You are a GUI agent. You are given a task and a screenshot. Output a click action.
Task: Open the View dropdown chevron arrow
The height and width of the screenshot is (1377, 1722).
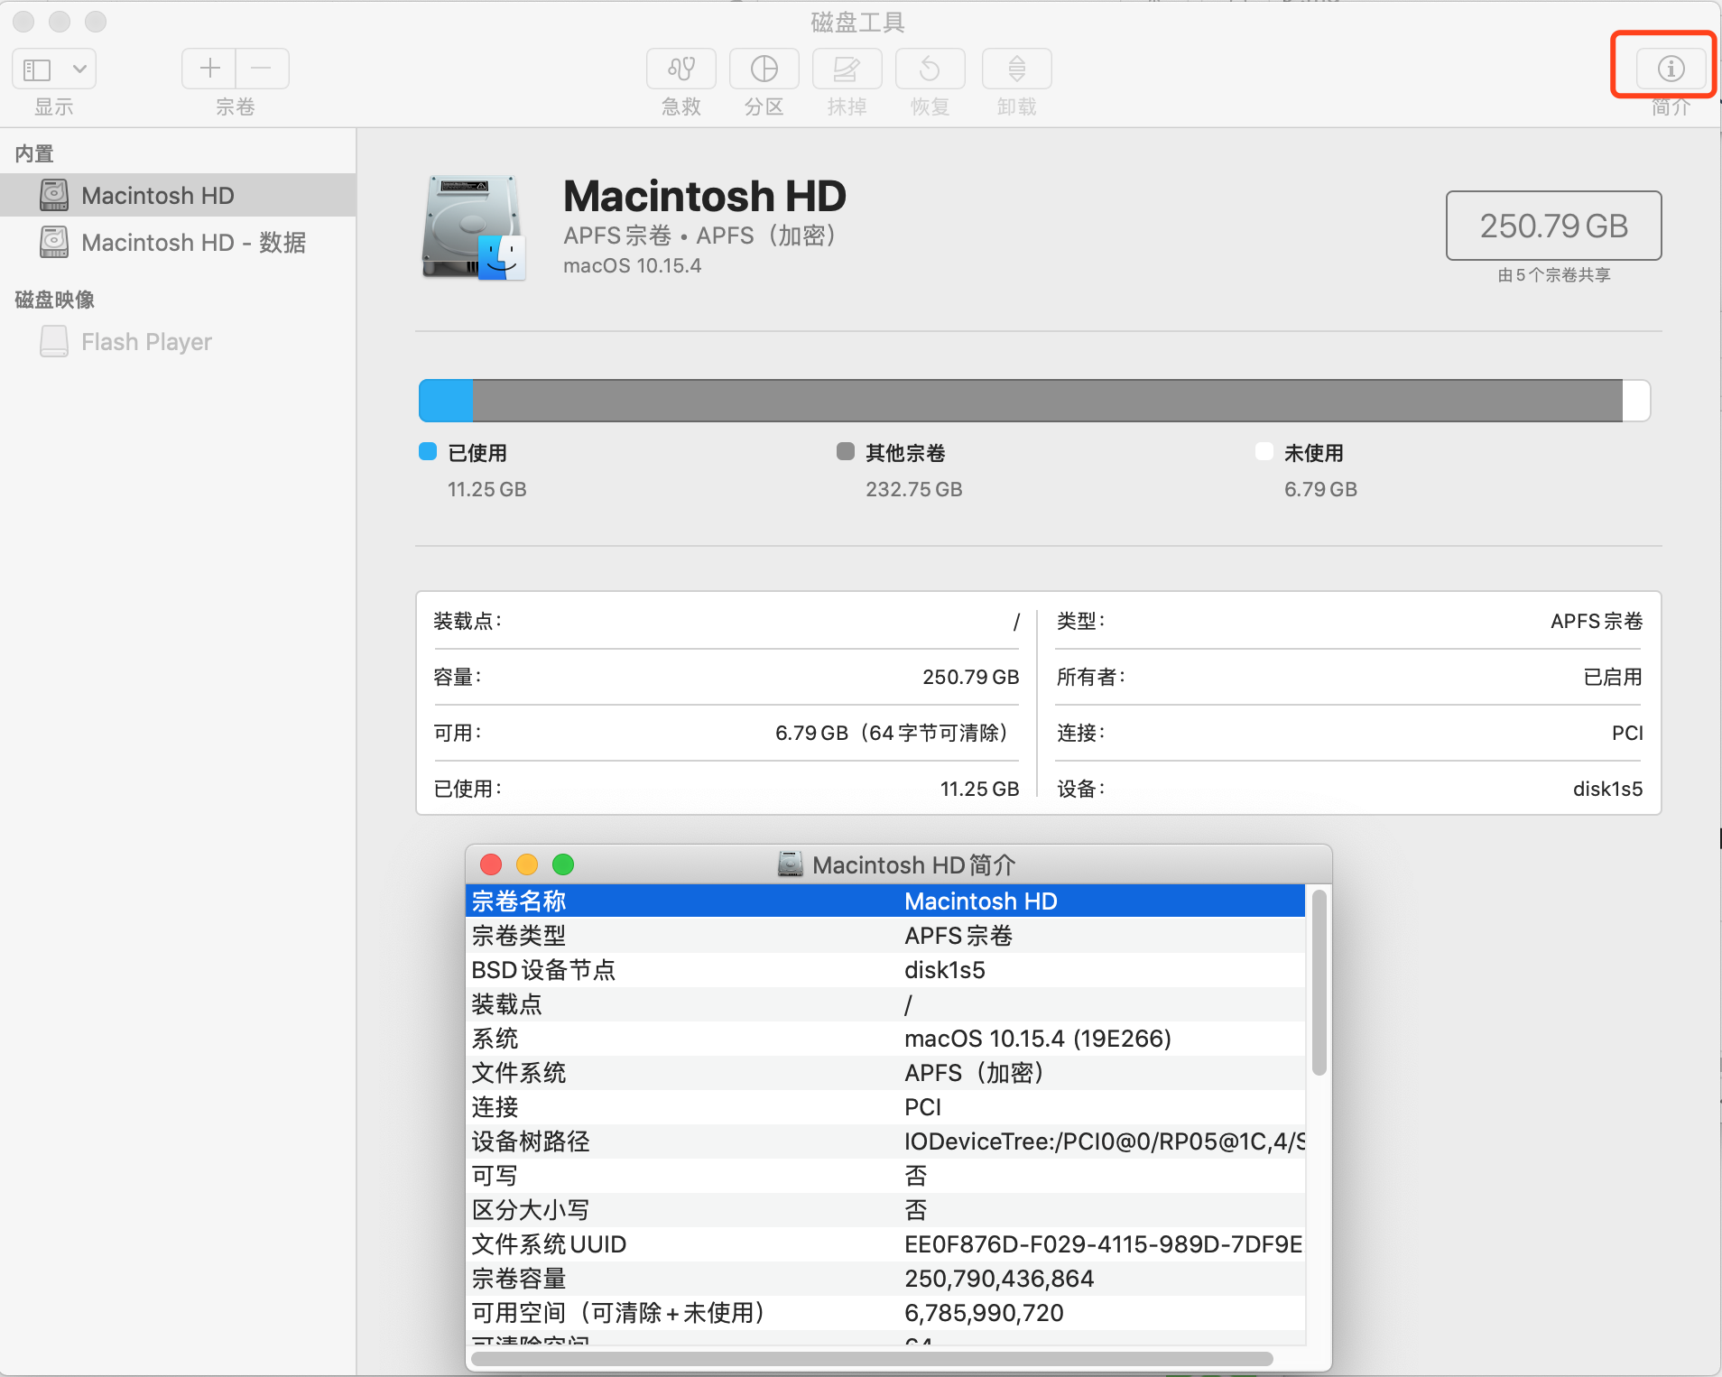[79, 69]
